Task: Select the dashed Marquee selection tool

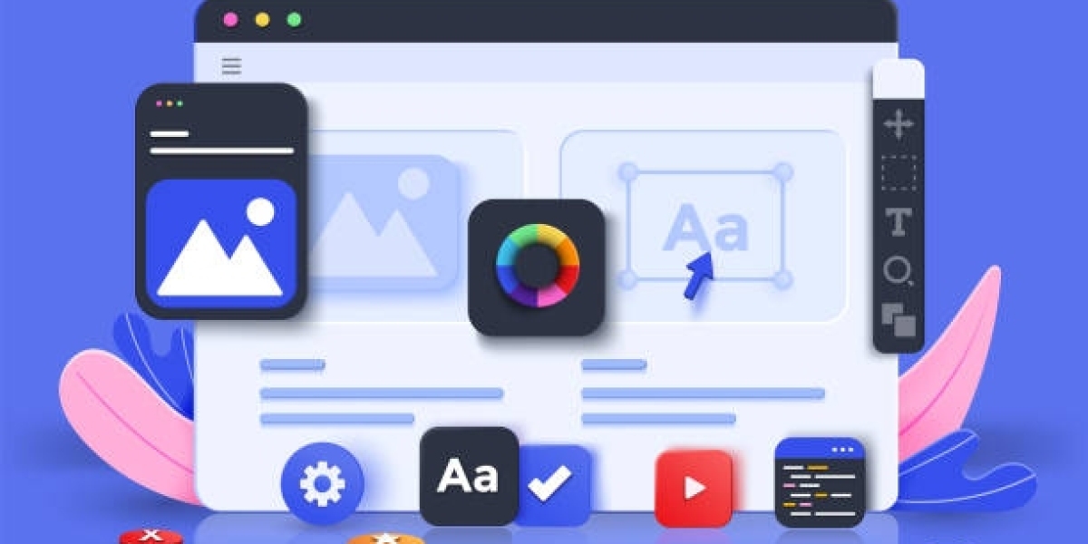Action: coord(899,173)
